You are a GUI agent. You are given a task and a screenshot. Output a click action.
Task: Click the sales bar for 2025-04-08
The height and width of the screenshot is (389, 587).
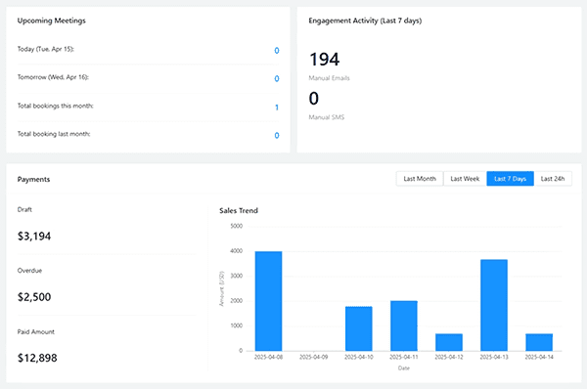(268, 301)
